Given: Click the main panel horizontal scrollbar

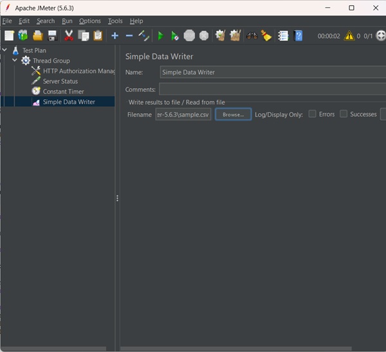Looking at the screenshot, I should (x=236, y=349).
